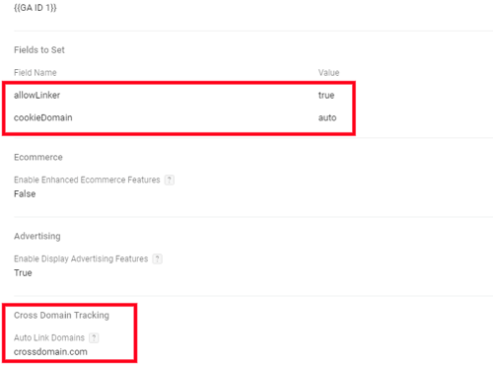Click the Auto Link Domains label
The width and height of the screenshot is (493, 367).
coord(49,337)
